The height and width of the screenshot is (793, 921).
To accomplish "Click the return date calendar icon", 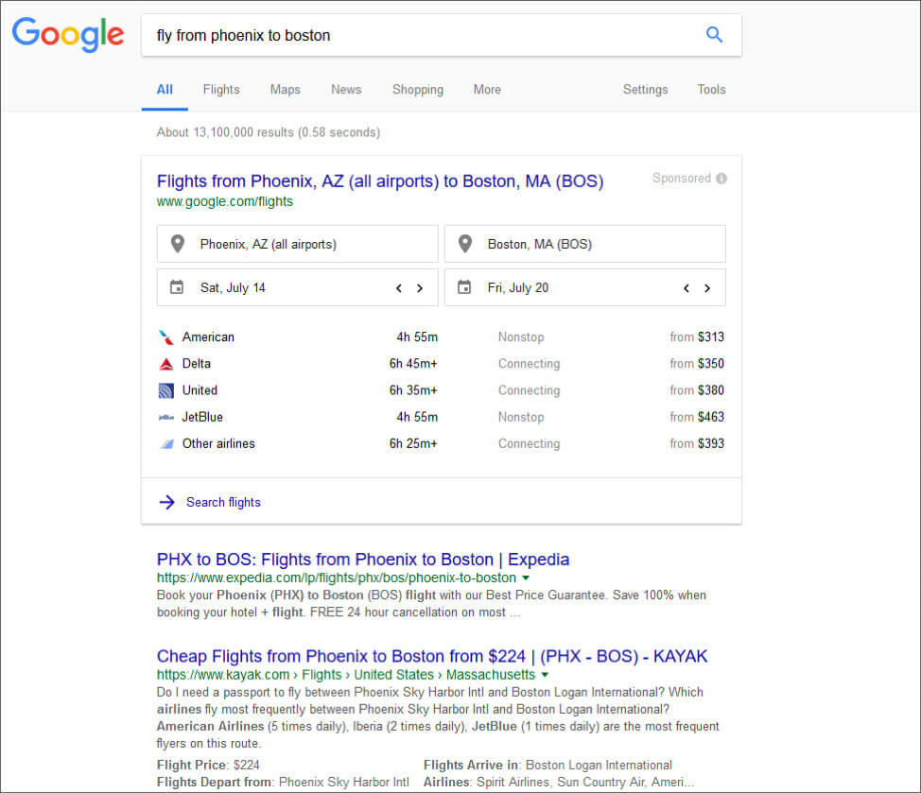I will tap(464, 287).
